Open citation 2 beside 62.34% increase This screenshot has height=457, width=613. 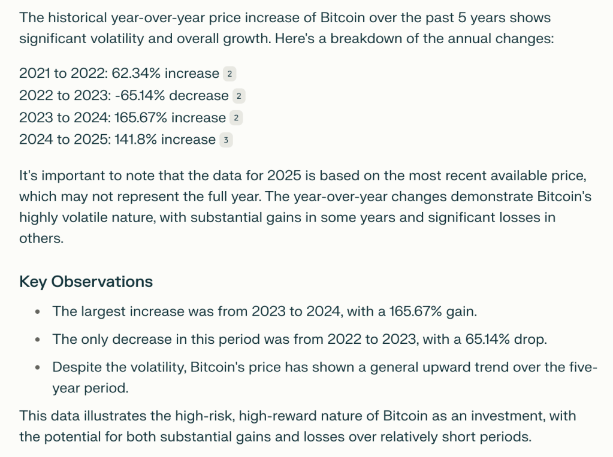(229, 74)
